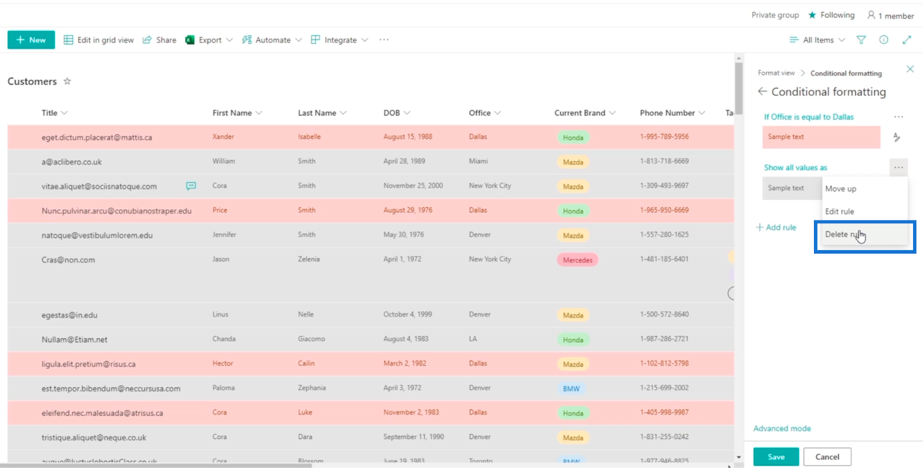Image resolution: width=923 pixels, height=468 pixels.
Task: Click the scroll down arrow
Action: coord(739,457)
